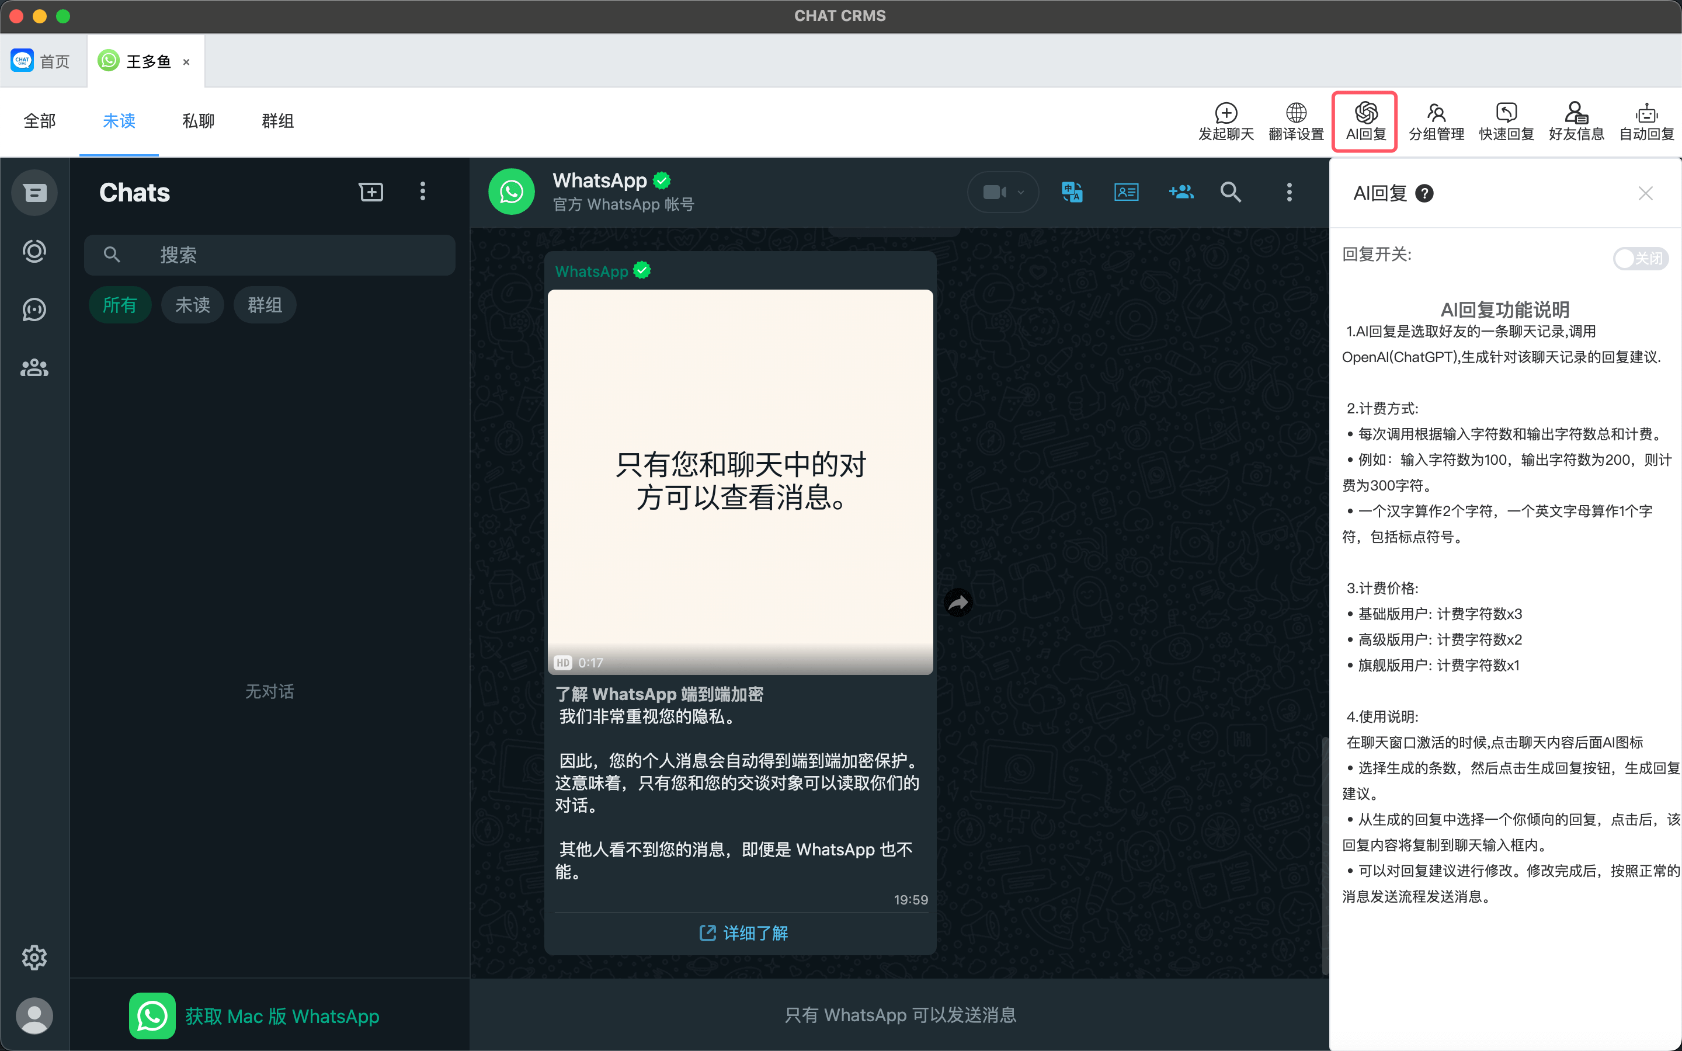
Task: Click the new chat icon beside Chats
Action: point(371,192)
